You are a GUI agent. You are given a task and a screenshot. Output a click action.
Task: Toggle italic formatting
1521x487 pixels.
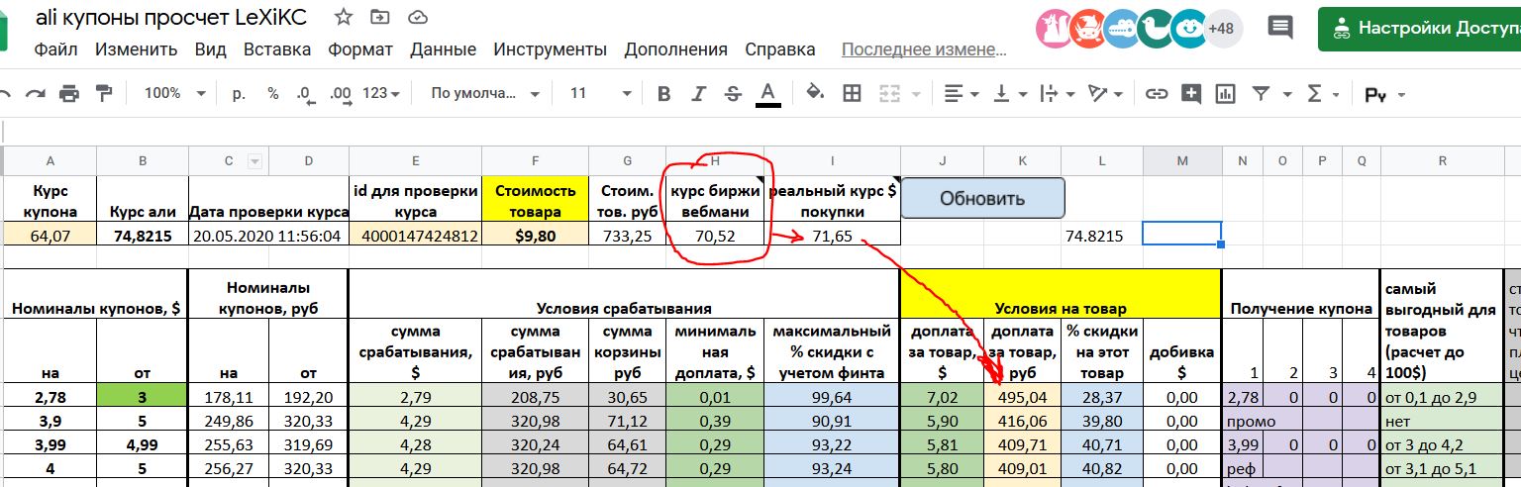click(699, 94)
